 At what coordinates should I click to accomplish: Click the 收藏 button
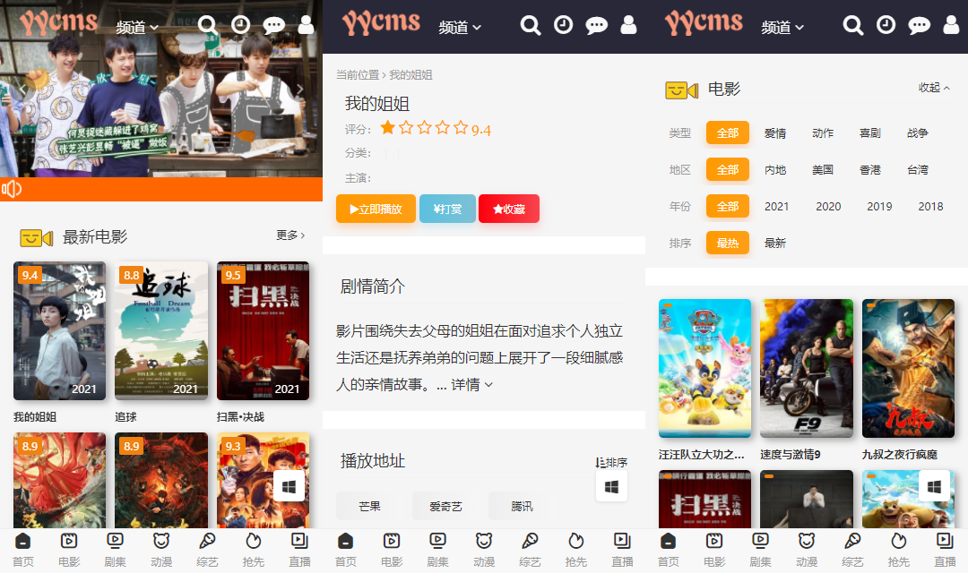click(509, 209)
